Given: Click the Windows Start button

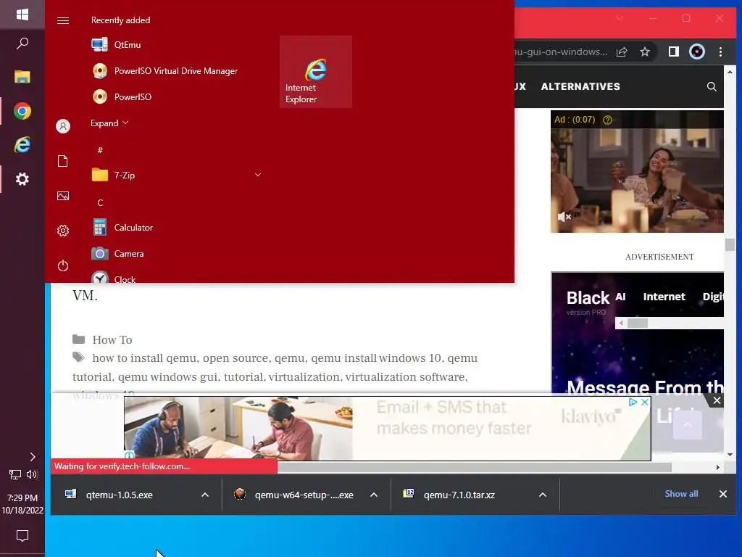Looking at the screenshot, I should tap(22, 15).
